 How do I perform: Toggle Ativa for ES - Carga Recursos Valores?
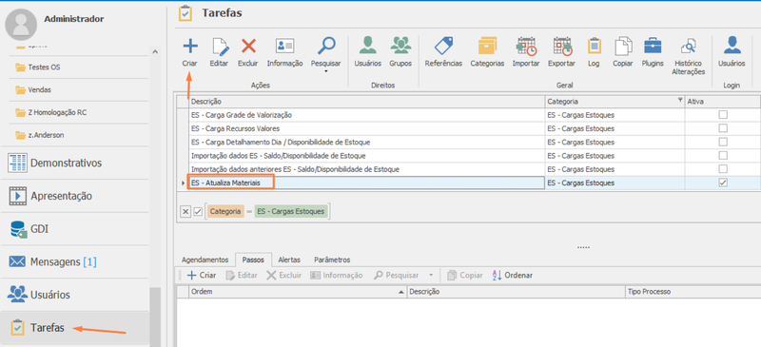point(723,128)
